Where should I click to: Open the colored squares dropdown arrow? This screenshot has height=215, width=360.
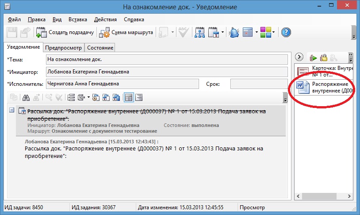coord(274,32)
